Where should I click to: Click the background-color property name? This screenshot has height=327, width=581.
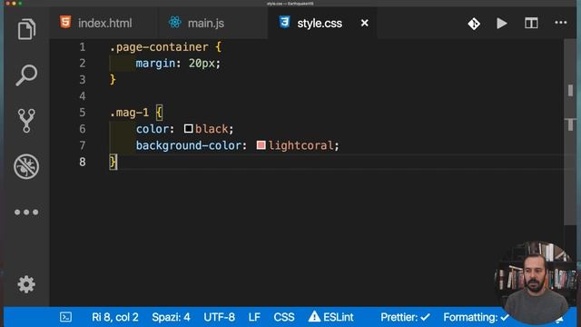click(188, 145)
